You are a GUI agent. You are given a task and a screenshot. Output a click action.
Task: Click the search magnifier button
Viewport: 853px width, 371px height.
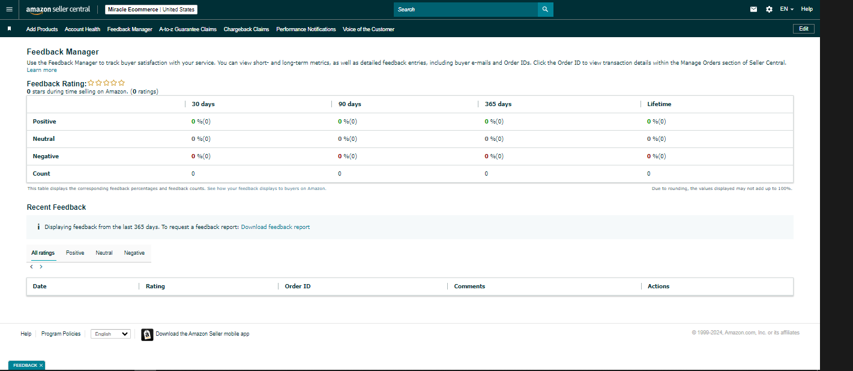[545, 10]
